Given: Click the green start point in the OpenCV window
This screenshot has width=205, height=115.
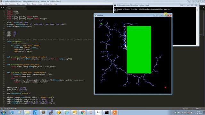Looking at the screenshot, I should 101,23.
